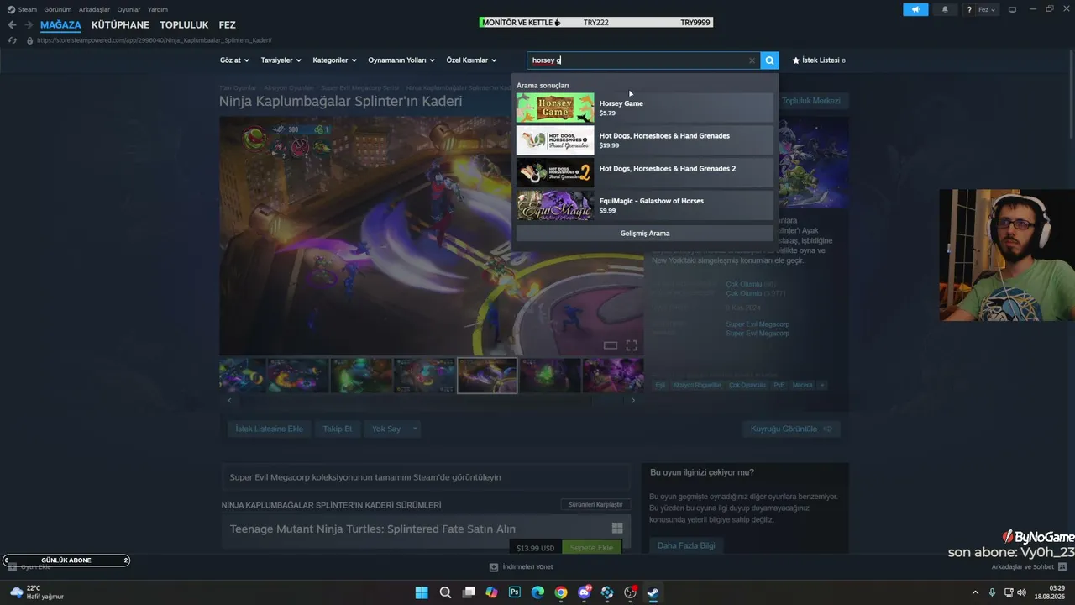The image size is (1075, 605).
Task: Open the Görünüm menu
Action: click(58, 9)
